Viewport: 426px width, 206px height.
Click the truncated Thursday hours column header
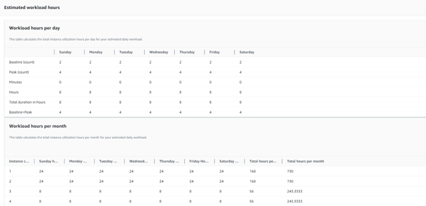click(169, 161)
